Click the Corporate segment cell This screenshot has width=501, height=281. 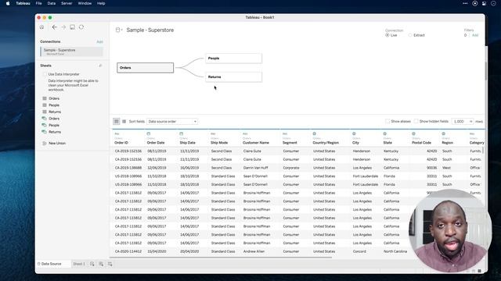click(x=291, y=168)
